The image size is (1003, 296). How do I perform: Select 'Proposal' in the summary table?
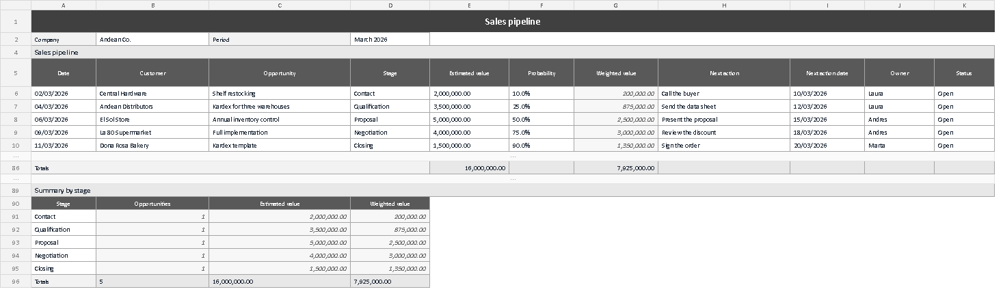click(x=64, y=243)
